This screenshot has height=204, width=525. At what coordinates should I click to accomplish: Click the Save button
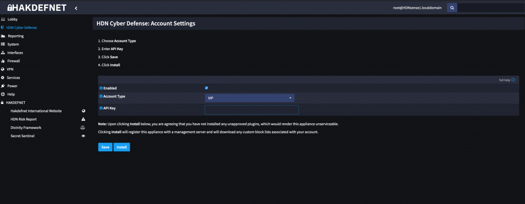click(105, 147)
